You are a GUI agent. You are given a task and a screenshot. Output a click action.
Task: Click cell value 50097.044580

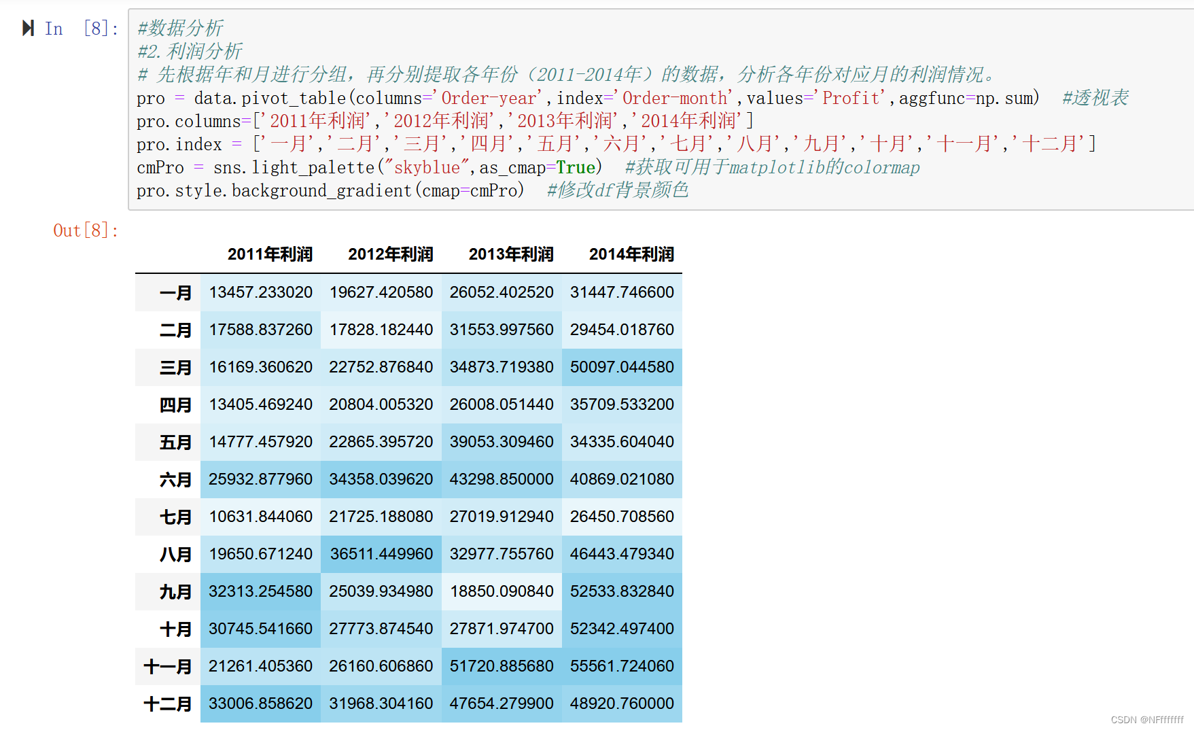[622, 367]
